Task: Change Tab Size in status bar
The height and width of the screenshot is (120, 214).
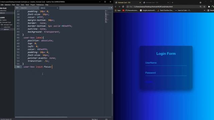Action: click(x=95, y=119)
